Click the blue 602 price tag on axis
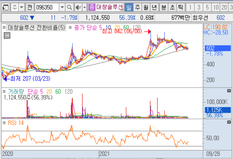Image resolution: width=233 pixels, height=159 pixels. [218, 48]
